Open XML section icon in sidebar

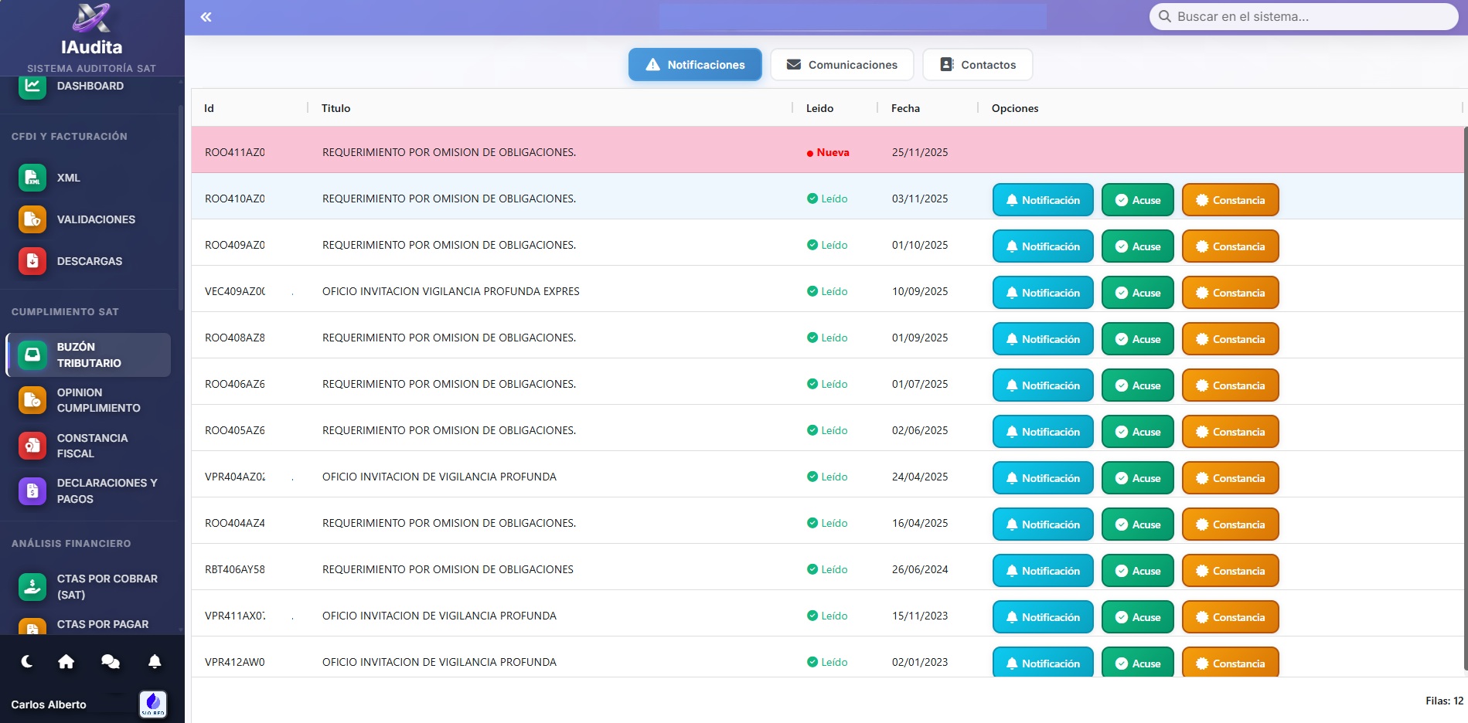click(x=32, y=178)
